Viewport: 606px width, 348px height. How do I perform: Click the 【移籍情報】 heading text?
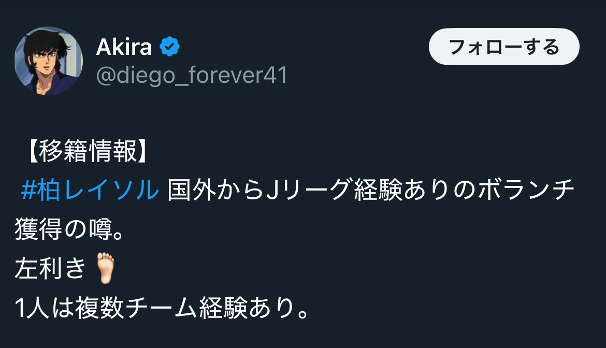tap(88, 151)
